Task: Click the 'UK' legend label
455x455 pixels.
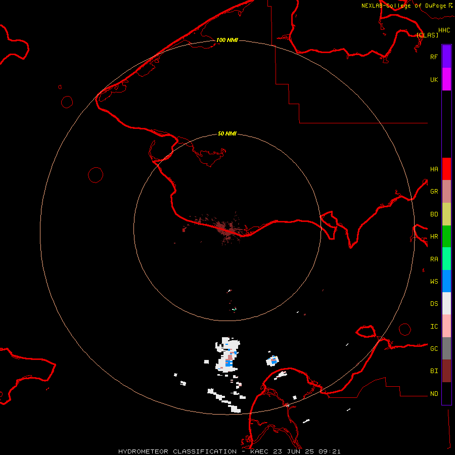Action: pyautogui.click(x=434, y=79)
